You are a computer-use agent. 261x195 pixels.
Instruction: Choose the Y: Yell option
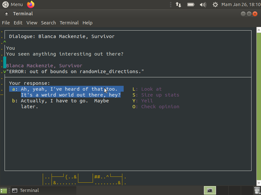pos(143,101)
